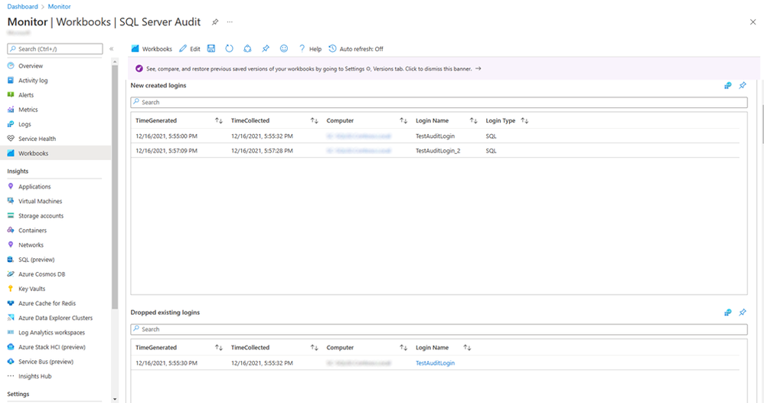This screenshot has width=764, height=403.
Task: Dismiss the saved versions banner via its arrow
Action: [x=478, y=69]
